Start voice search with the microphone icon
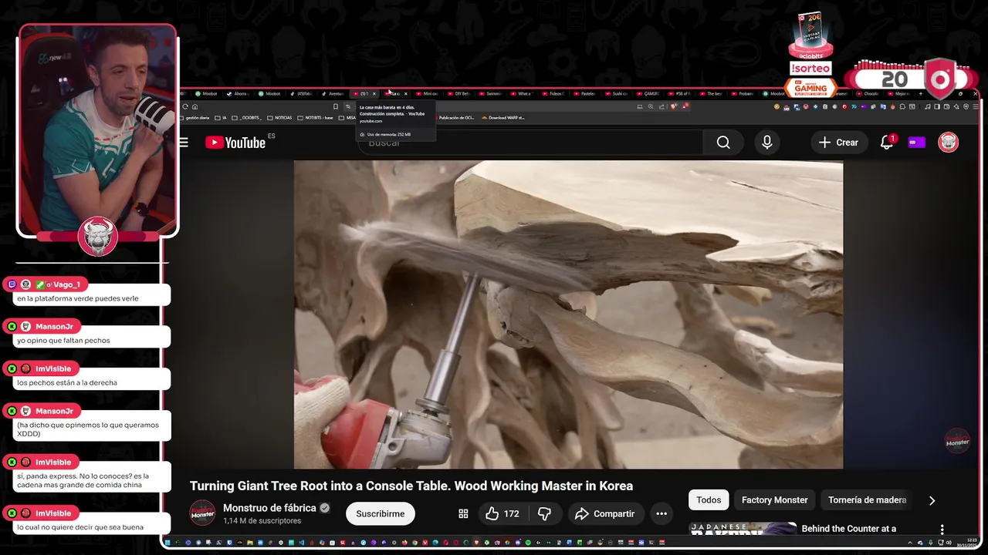The height and width of the screenshot is (555, 988). pos(767,143)
